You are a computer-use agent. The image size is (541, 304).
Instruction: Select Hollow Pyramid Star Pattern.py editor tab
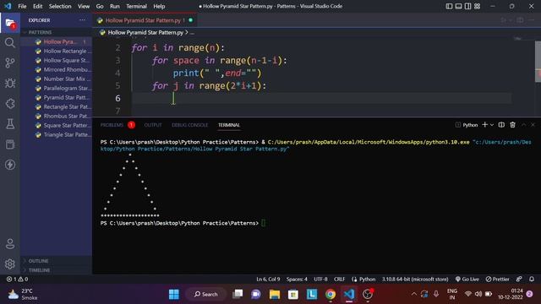(145, 20)
